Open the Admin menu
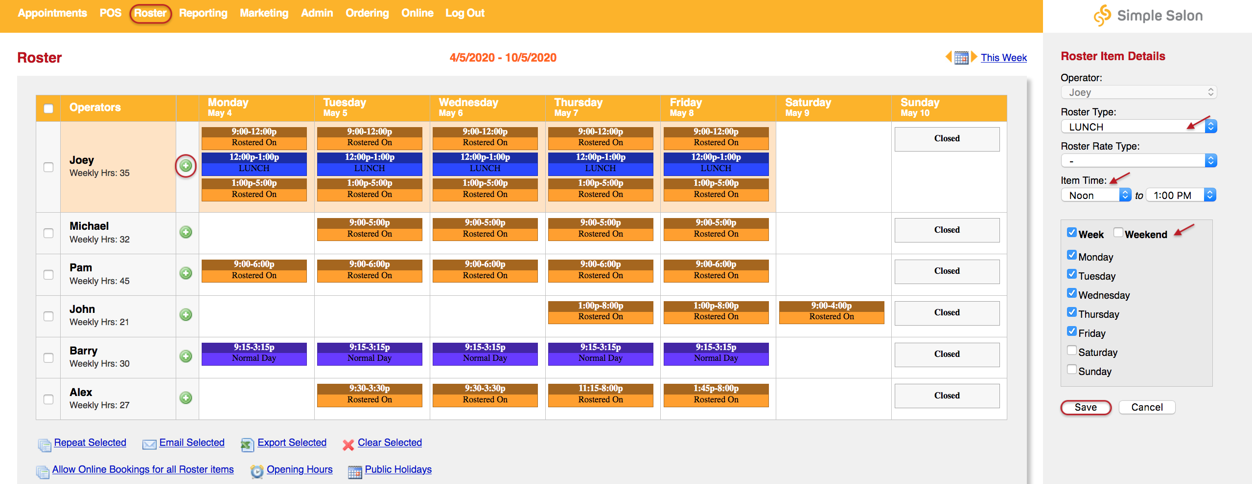 coord(317,13)
